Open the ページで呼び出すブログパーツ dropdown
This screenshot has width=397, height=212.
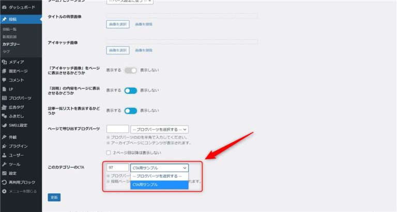(x=159, y=129)
